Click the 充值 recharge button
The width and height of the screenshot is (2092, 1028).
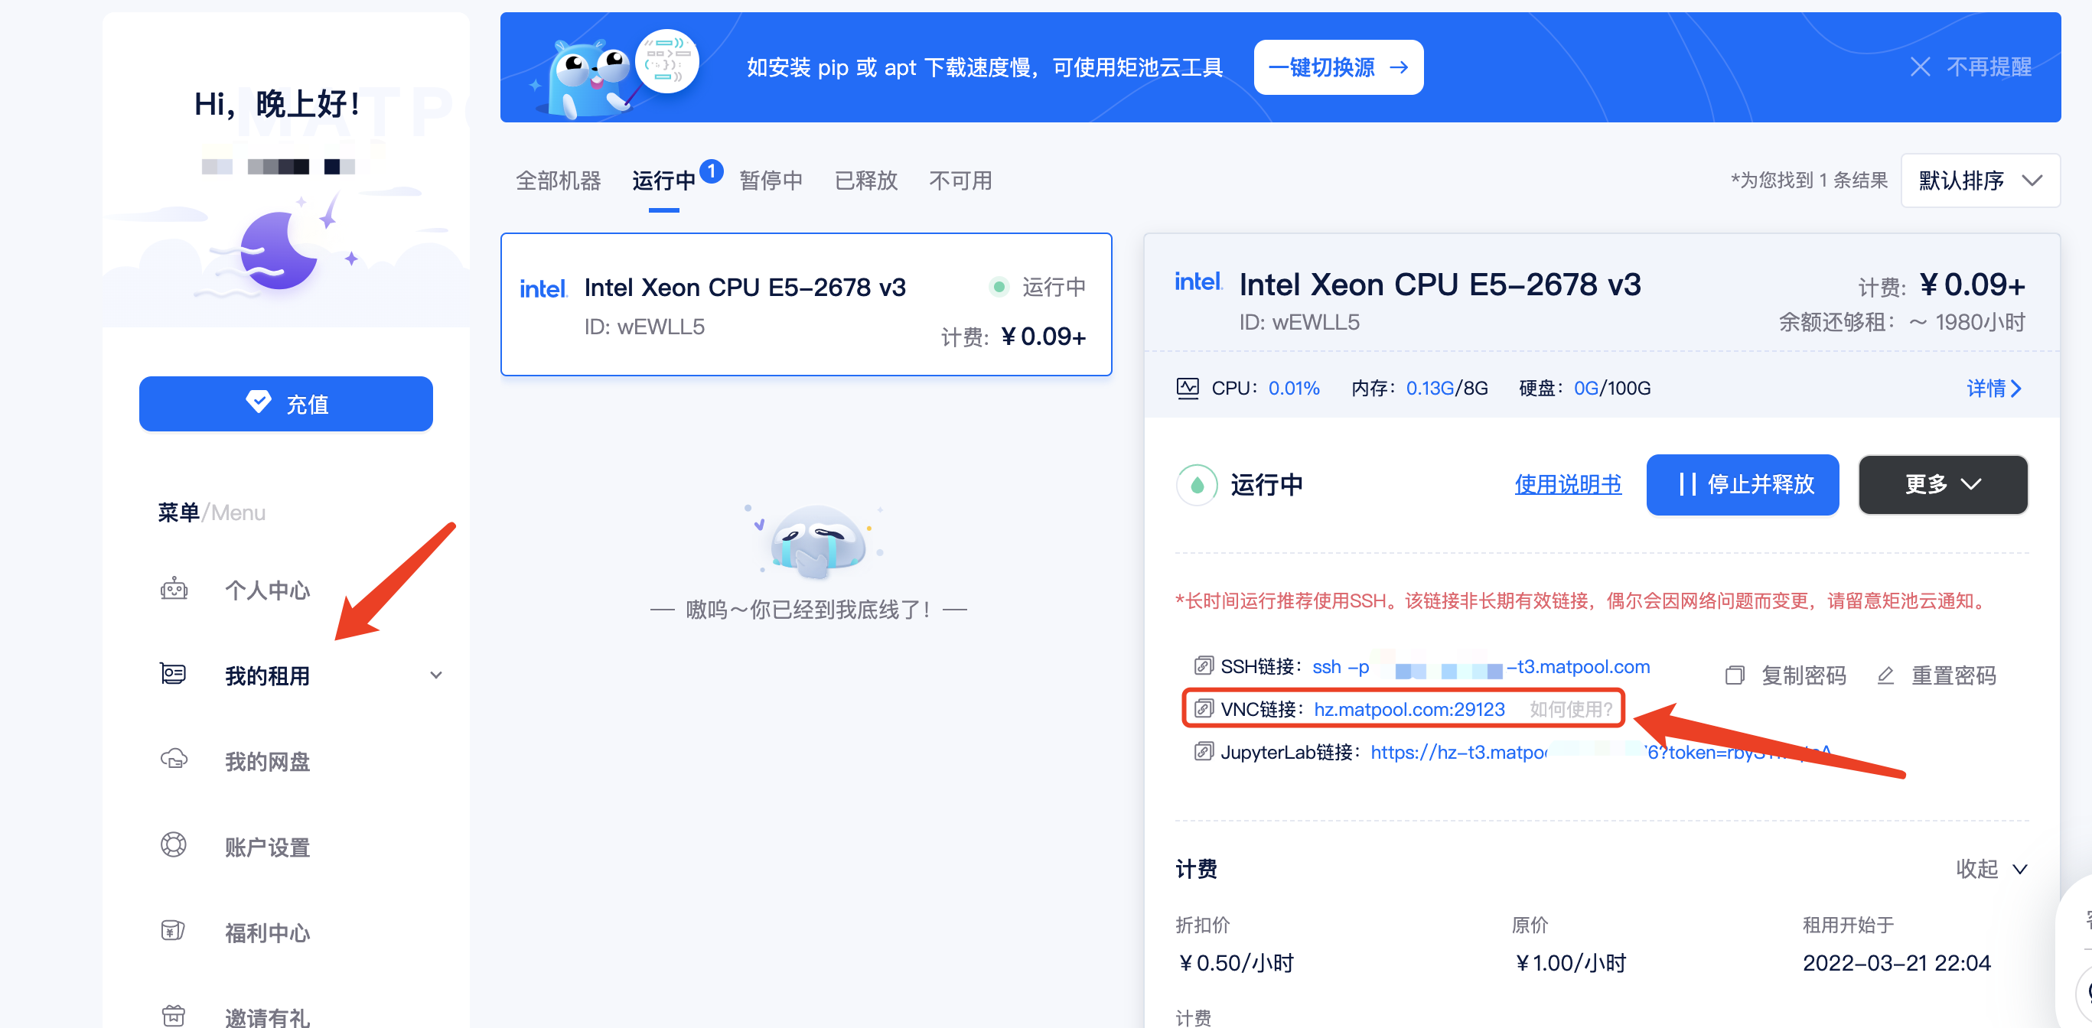[286, 404]
